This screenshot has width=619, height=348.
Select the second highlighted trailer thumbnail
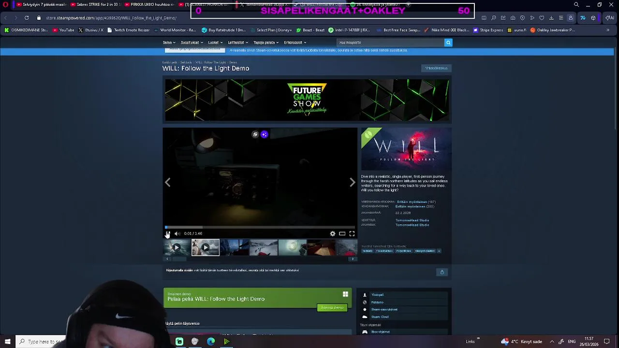[x=206, y=247]
